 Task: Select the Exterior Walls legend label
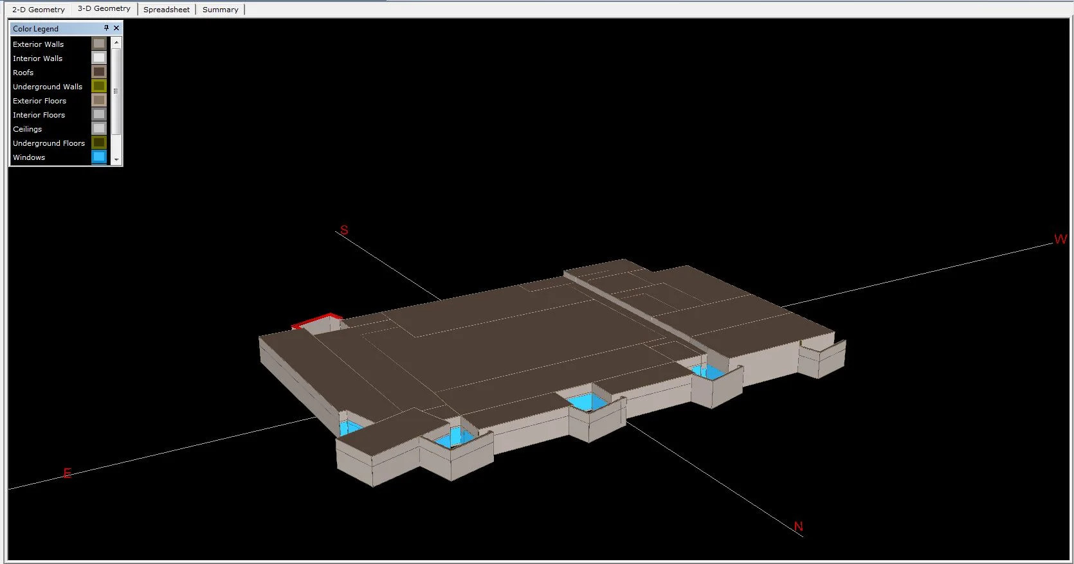click(x=39, y=44)
